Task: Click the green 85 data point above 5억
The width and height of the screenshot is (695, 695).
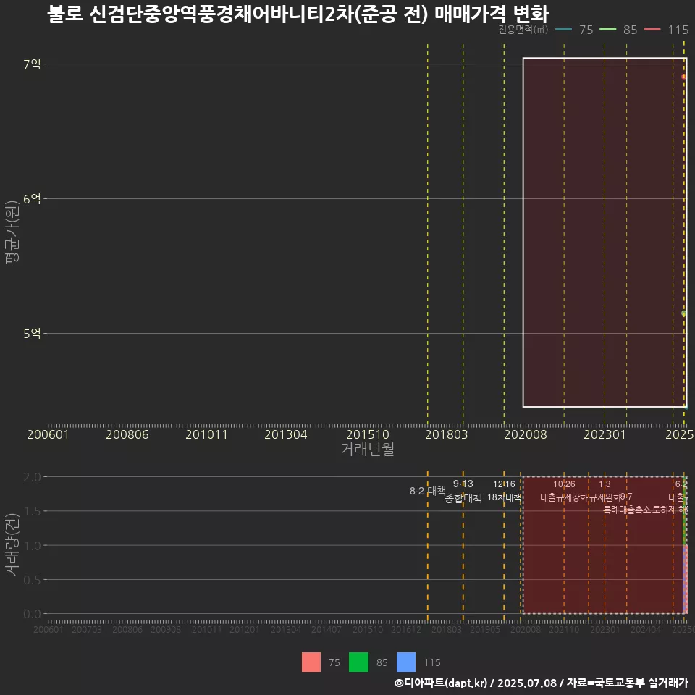Action: [x=684, y=313]
